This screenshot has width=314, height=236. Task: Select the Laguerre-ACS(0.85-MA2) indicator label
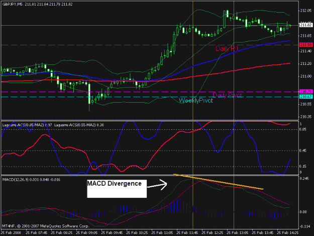(x=28, y=125)
